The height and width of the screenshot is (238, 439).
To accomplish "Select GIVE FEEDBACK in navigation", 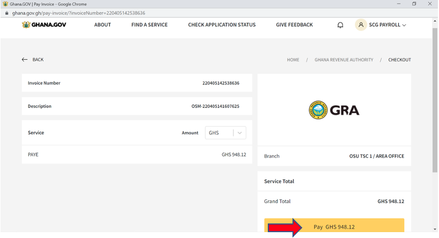I will click(x=294, y=25).
